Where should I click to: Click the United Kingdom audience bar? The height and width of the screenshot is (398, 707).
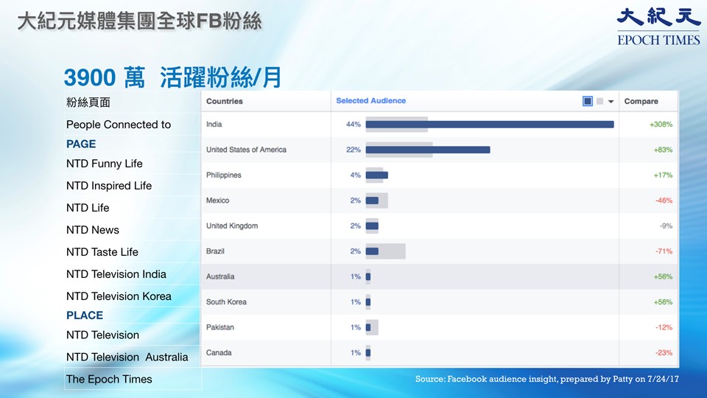click(x=372, y=226)
